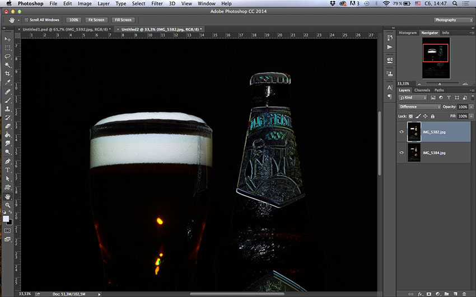Switch to the Histogram tab
The image size is (476, 297).
[408, 33]
